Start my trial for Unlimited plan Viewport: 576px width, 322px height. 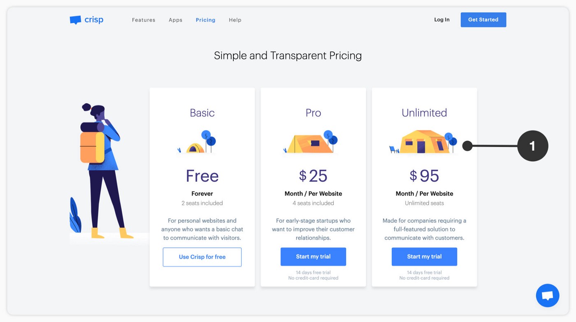pos(424,257)
